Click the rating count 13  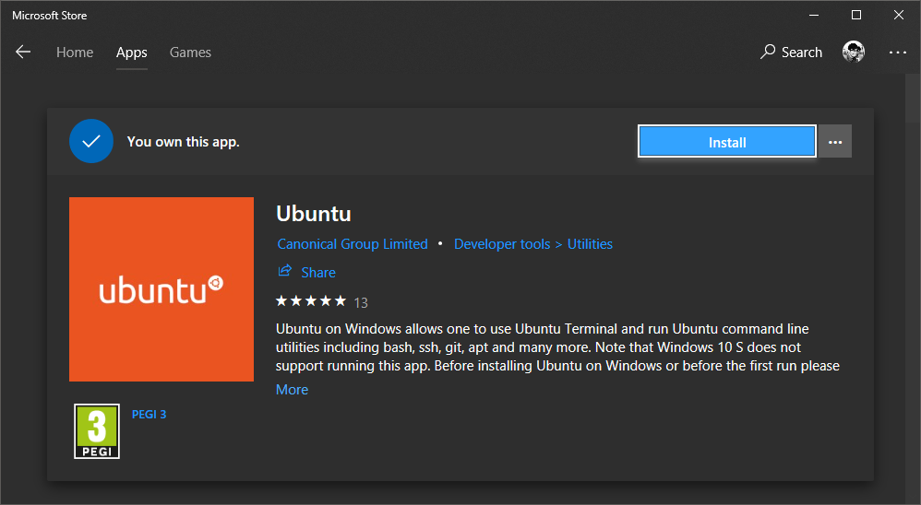point(361,302)
